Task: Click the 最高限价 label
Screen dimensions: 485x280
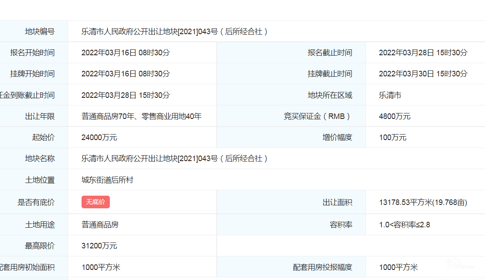Action: coord(40,246)
